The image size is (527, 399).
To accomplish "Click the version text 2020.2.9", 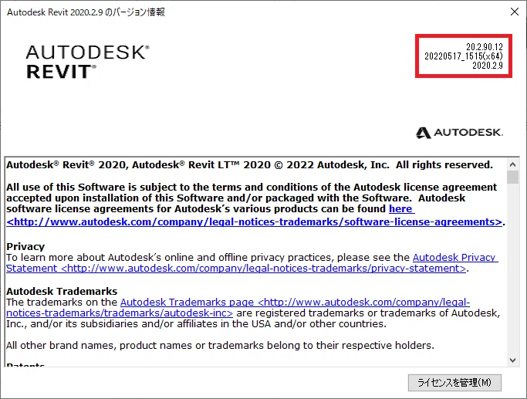I will (488, 65).
